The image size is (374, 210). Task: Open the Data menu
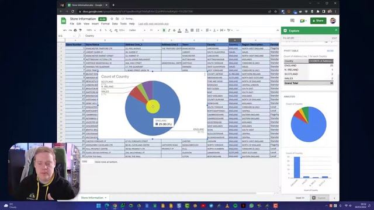coord(115,24)
